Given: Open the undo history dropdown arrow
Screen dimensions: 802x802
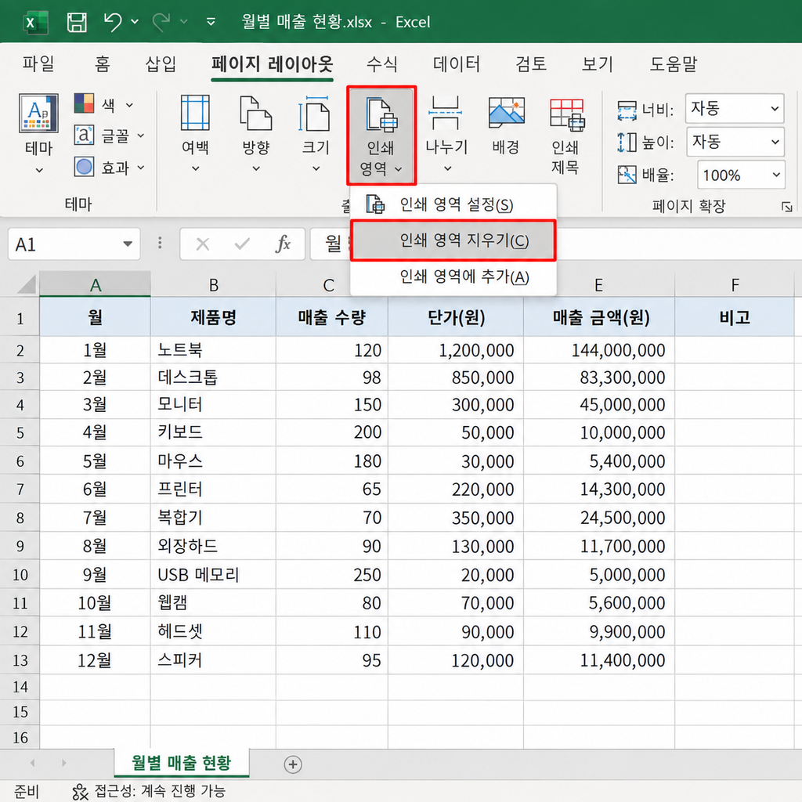Looking at the screenshot, I should click(x=135, y=22).
